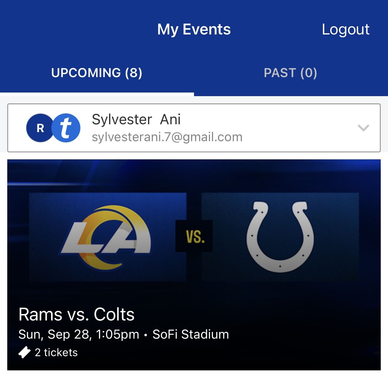Click the Sun, Sep 28, 1:05pm date
This screenshot has width=388, height=374.
[x=79, y=334]
